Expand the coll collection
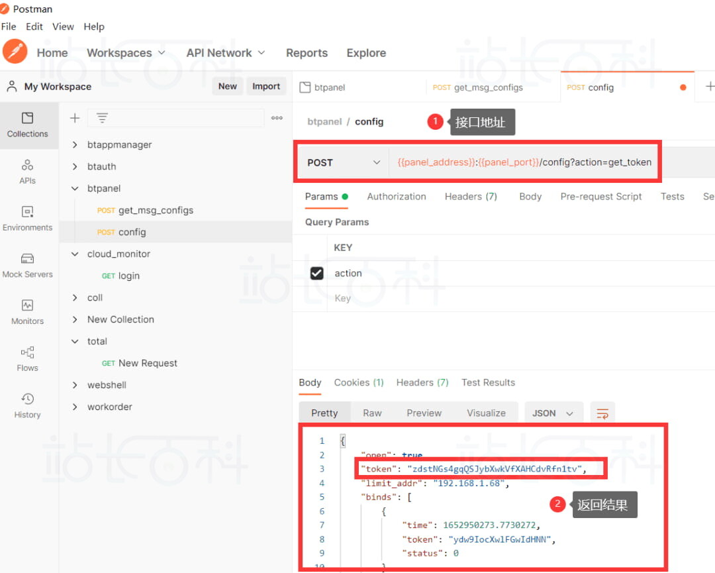 click(75, 297)
